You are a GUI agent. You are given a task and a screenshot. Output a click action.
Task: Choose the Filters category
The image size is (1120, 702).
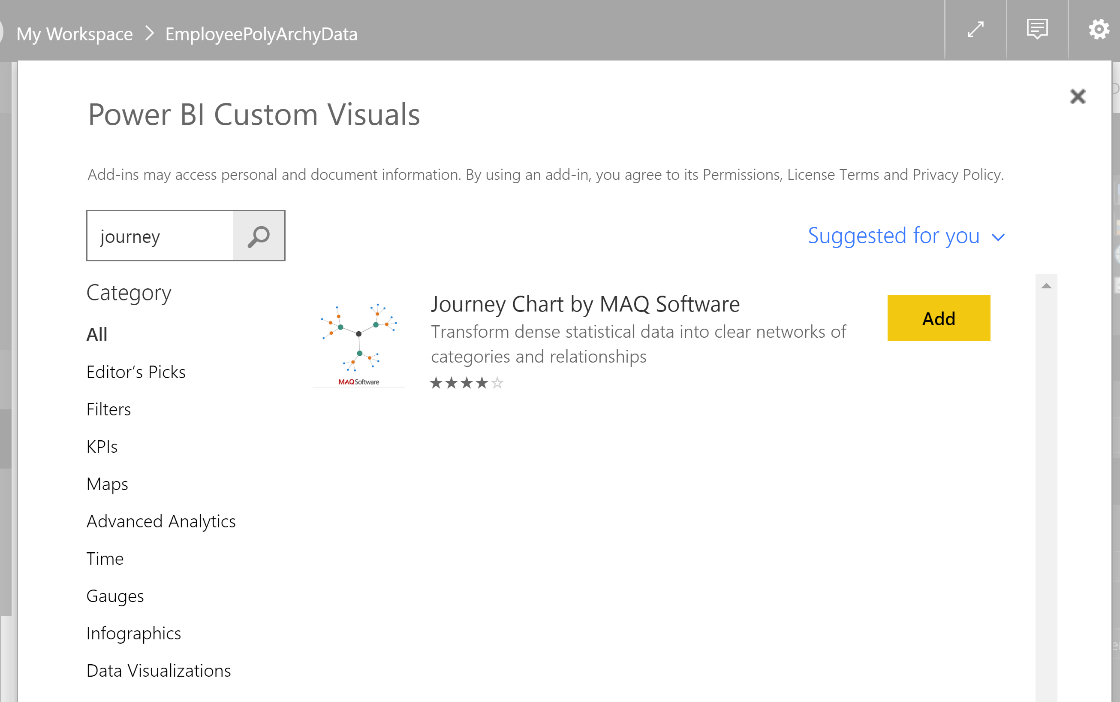click(x=108, y=409)
